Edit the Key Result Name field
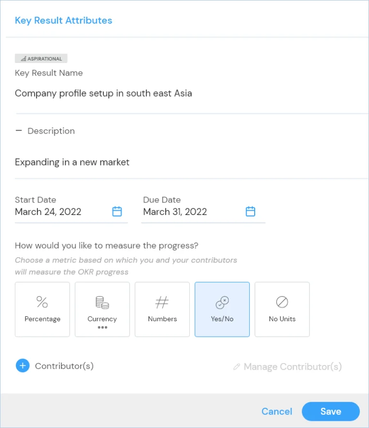Image resolution: width=369 pixels, height=428 pixels. pyautogui.click(x=191, y=93)
